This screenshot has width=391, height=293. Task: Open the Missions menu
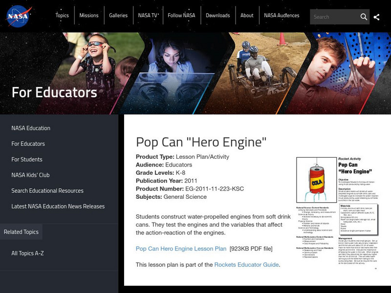[x=89, y=16]
